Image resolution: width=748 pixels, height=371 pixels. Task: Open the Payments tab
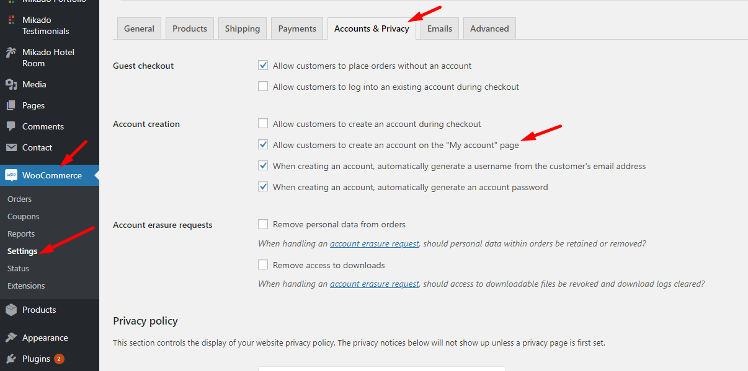297,28
